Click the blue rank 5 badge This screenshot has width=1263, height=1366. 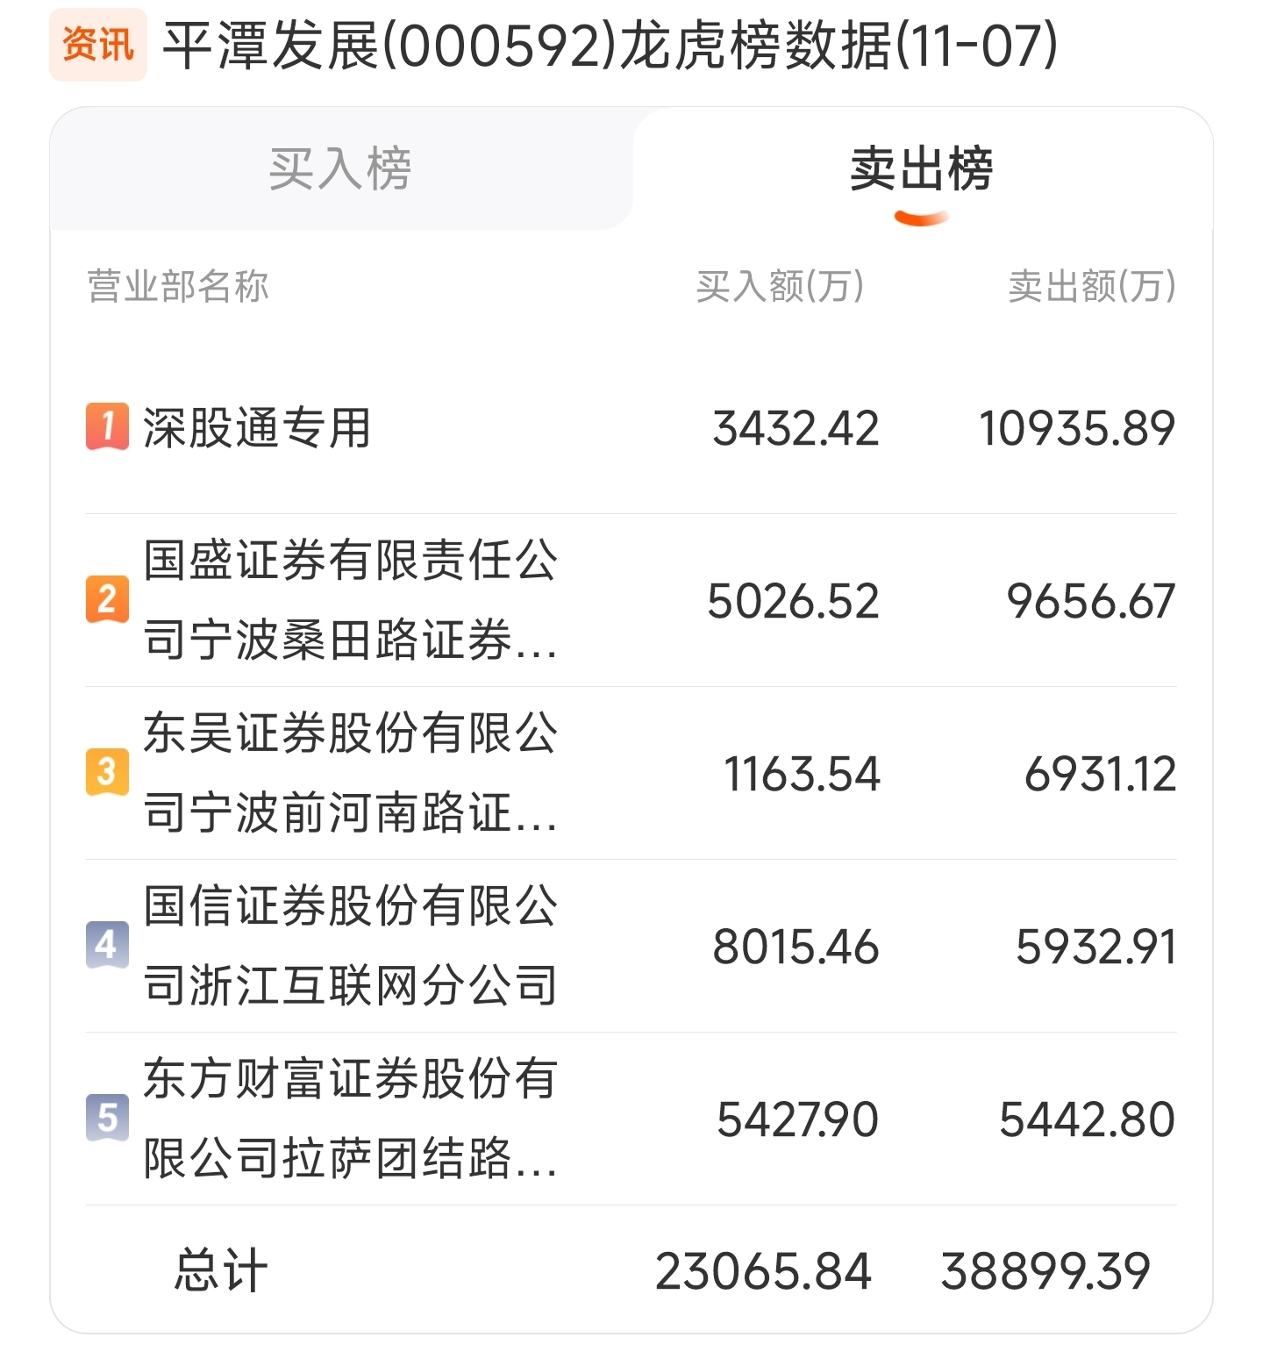click(x=107, y=1118)
